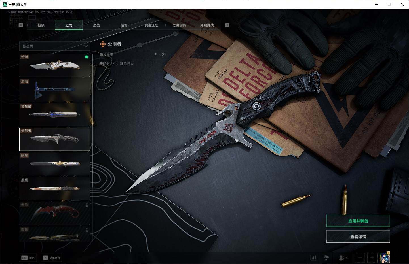Expand the 按品质 sort dropdown

[x=54, y=46]
